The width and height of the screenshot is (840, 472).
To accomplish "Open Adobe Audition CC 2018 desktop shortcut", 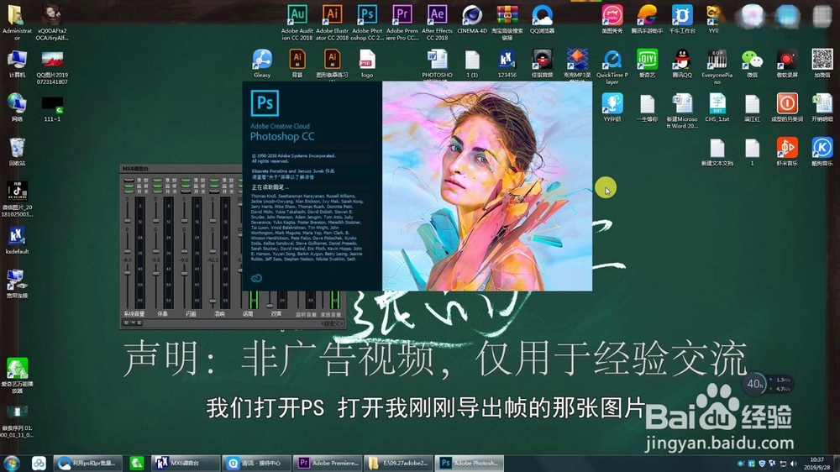I will tap(297, 22).
